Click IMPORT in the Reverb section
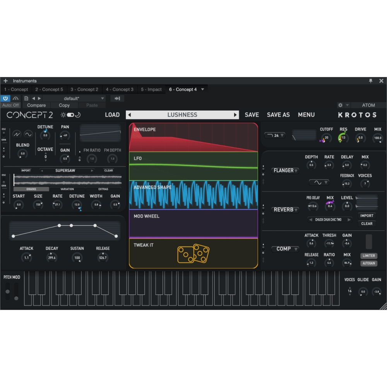Viewport: 387px width, 387px height. pos(366,216)
